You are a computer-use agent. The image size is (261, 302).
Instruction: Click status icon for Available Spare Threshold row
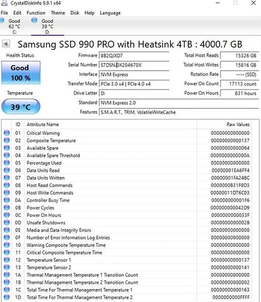[7, 155]
